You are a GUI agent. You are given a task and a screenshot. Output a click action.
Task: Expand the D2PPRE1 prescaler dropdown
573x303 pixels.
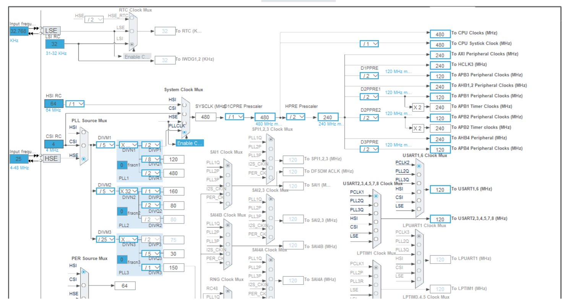tap(369, 97)
